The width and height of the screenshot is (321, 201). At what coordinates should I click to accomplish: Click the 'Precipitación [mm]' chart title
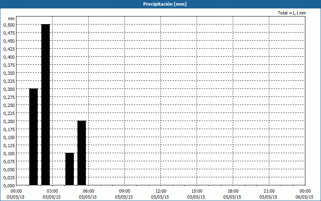click(x=165, y=4)
